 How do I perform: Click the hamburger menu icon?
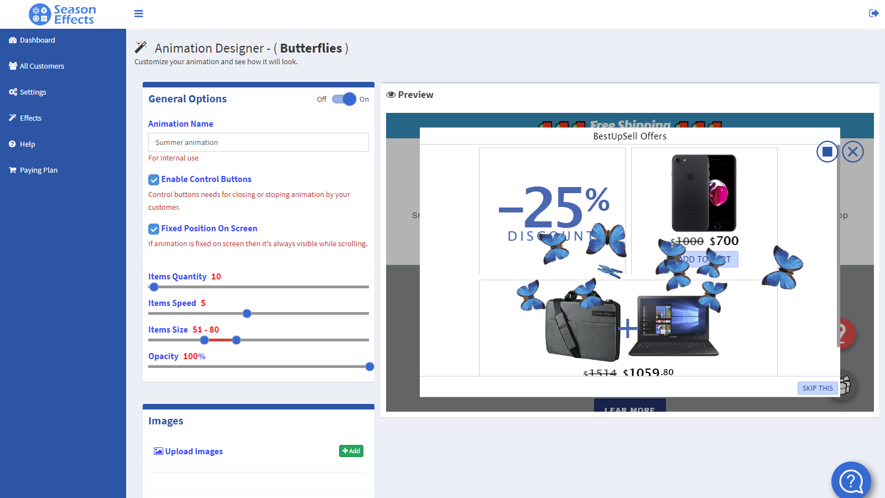(139, 14)
